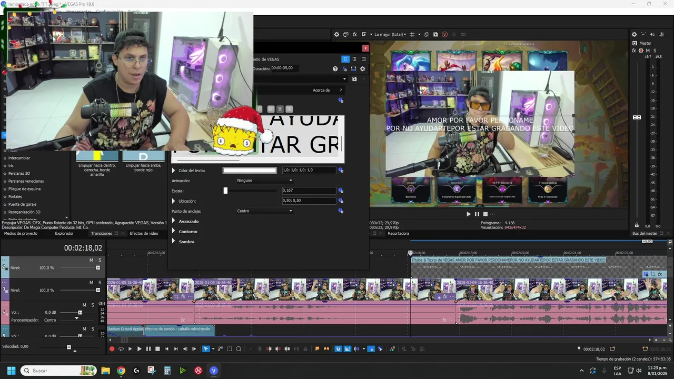Screen dimensions: 674x379
Task: Toggle animation keyframe for Escala
Action: tap(341, 191)
